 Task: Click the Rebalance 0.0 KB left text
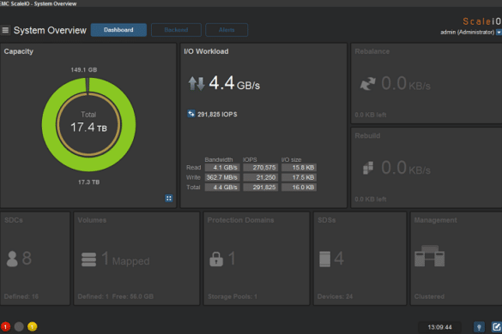pos(371,115)
